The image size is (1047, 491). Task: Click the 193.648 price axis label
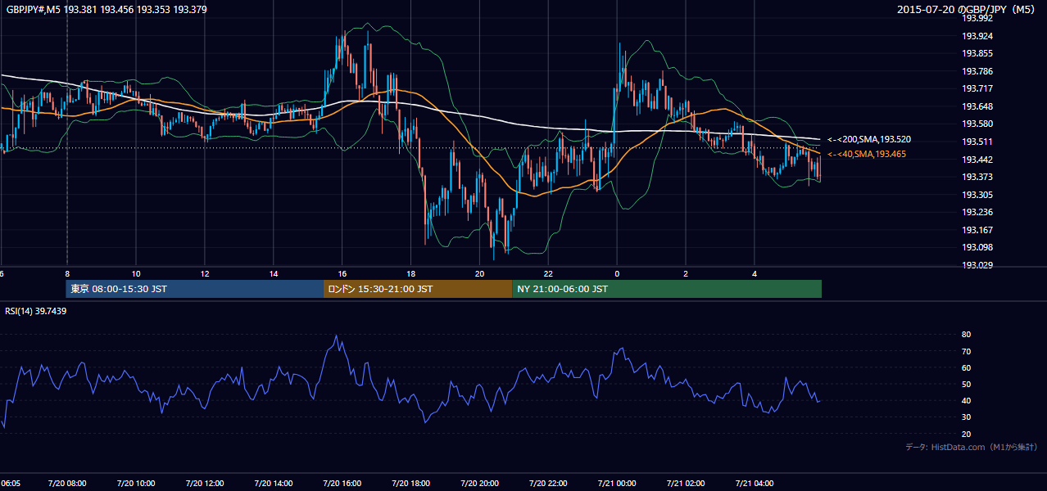tap(977, 106)
